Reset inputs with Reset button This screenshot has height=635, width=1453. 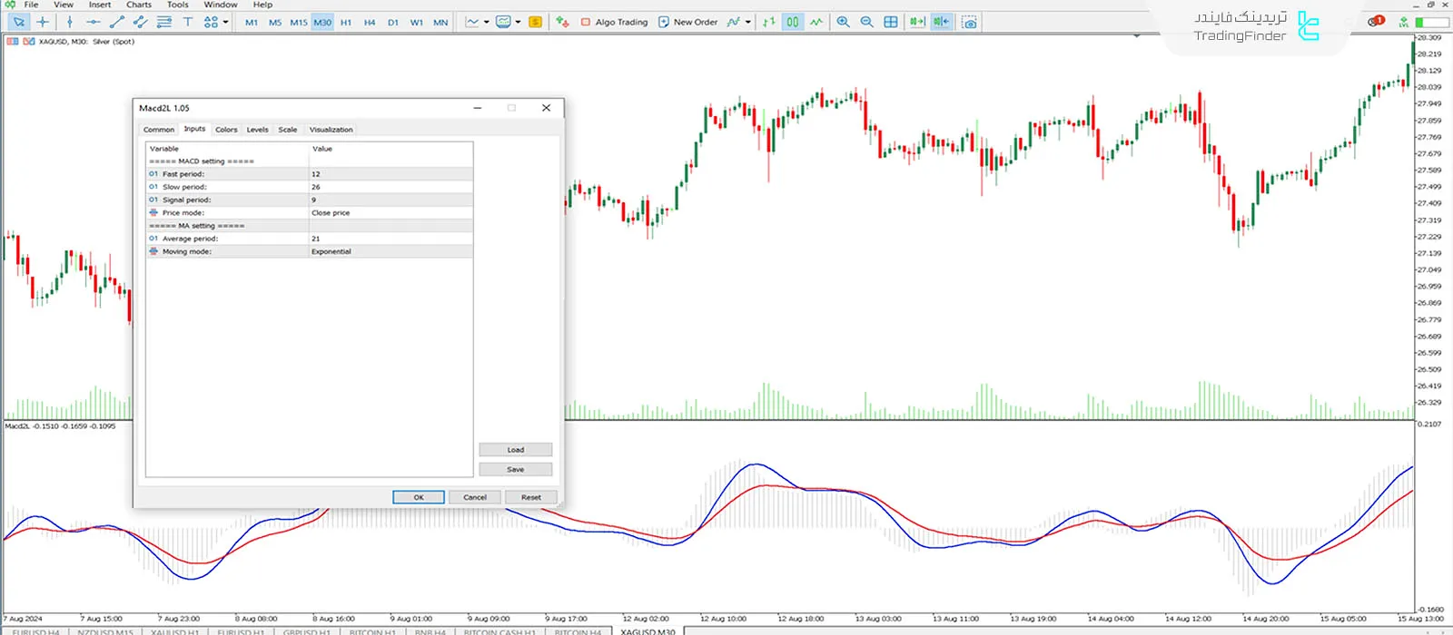[x=531, y=497]
